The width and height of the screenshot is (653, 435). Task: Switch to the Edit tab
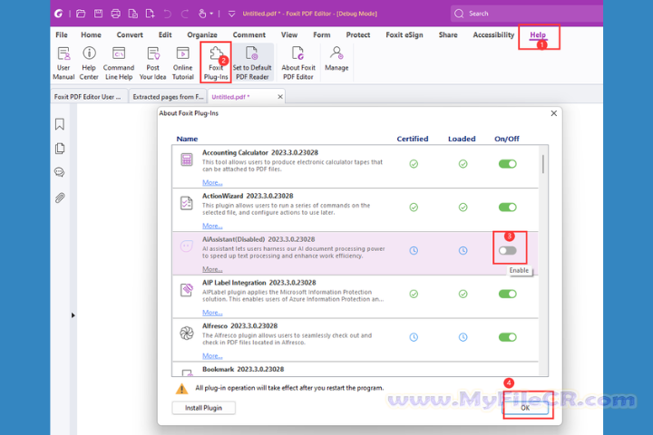[x=165, y=35]
